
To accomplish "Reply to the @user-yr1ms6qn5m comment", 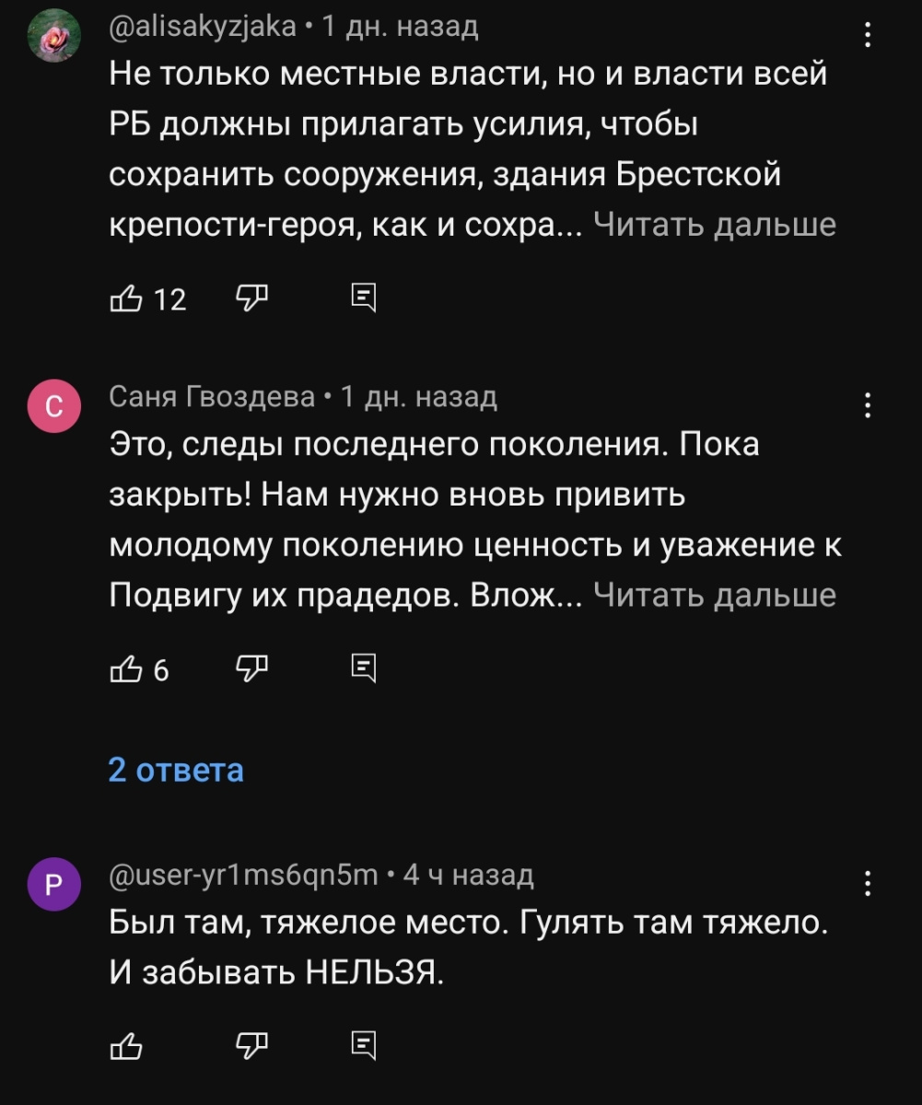I will coord(364,1045).
